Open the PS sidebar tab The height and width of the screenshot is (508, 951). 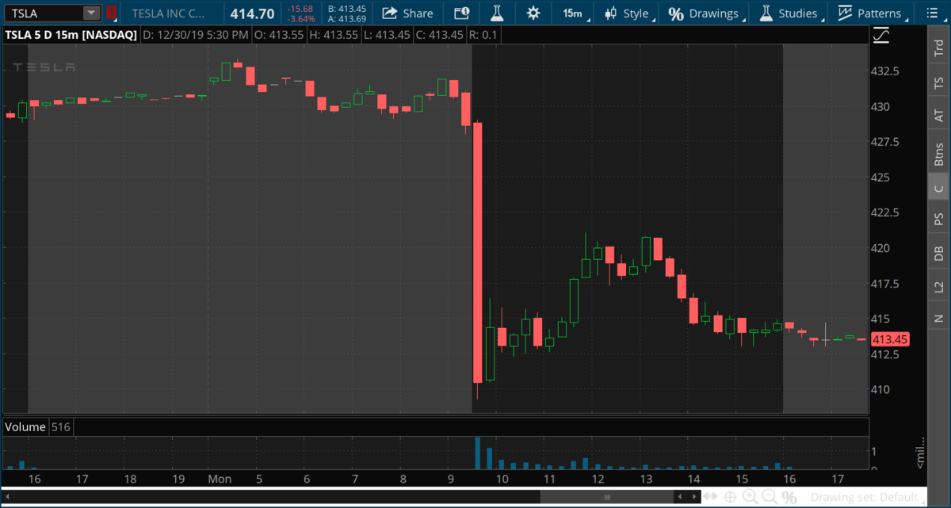[939, 220]
